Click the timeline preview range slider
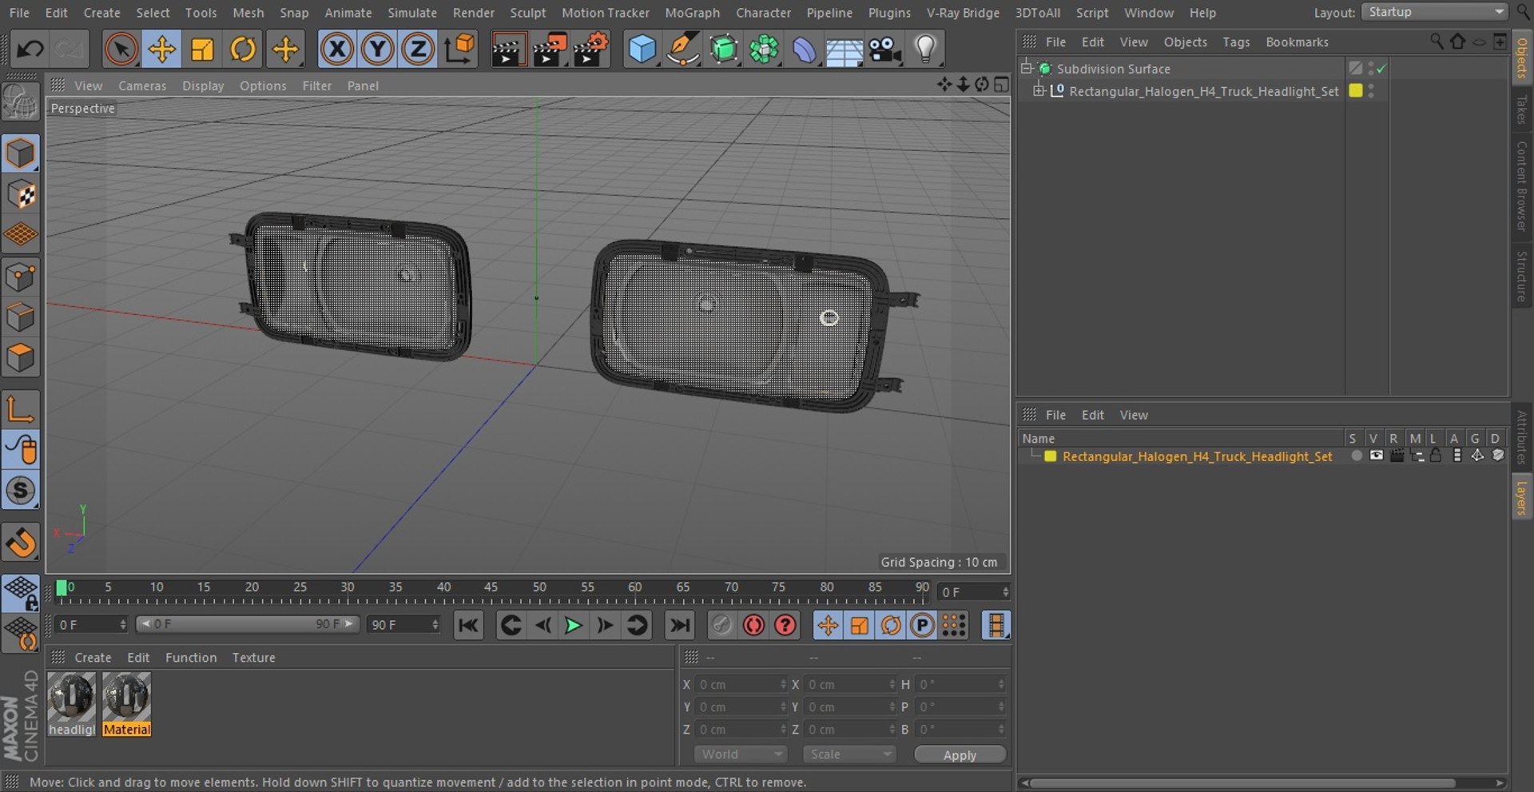The width and height of the screenshot is (1534, 792). 248,624
